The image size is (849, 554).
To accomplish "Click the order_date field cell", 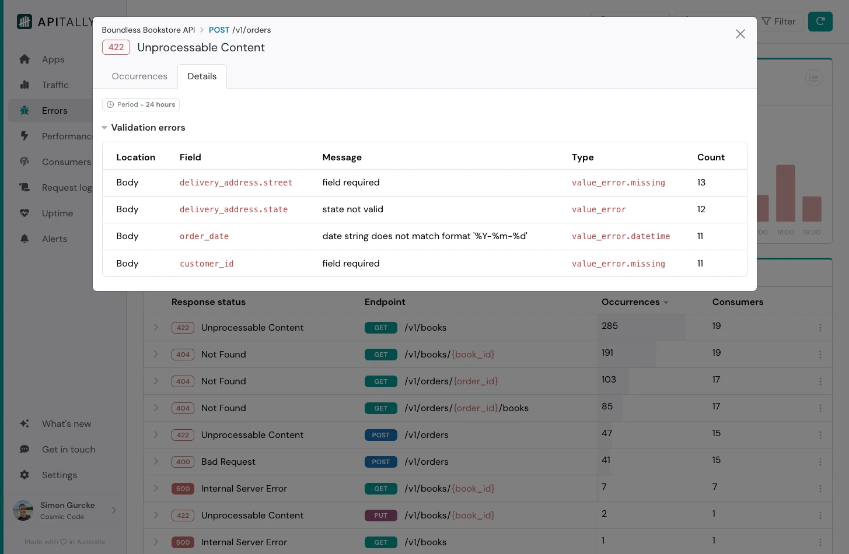I will (204, 236).
